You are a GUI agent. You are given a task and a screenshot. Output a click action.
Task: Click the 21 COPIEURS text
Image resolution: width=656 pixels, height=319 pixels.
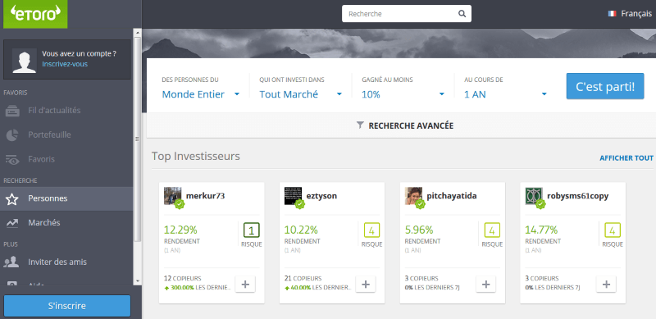(x=303, y=278)
